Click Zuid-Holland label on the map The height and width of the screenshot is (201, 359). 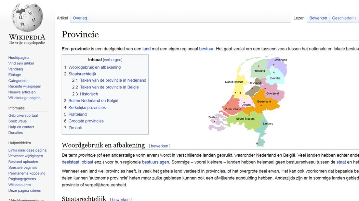(233, 109)
